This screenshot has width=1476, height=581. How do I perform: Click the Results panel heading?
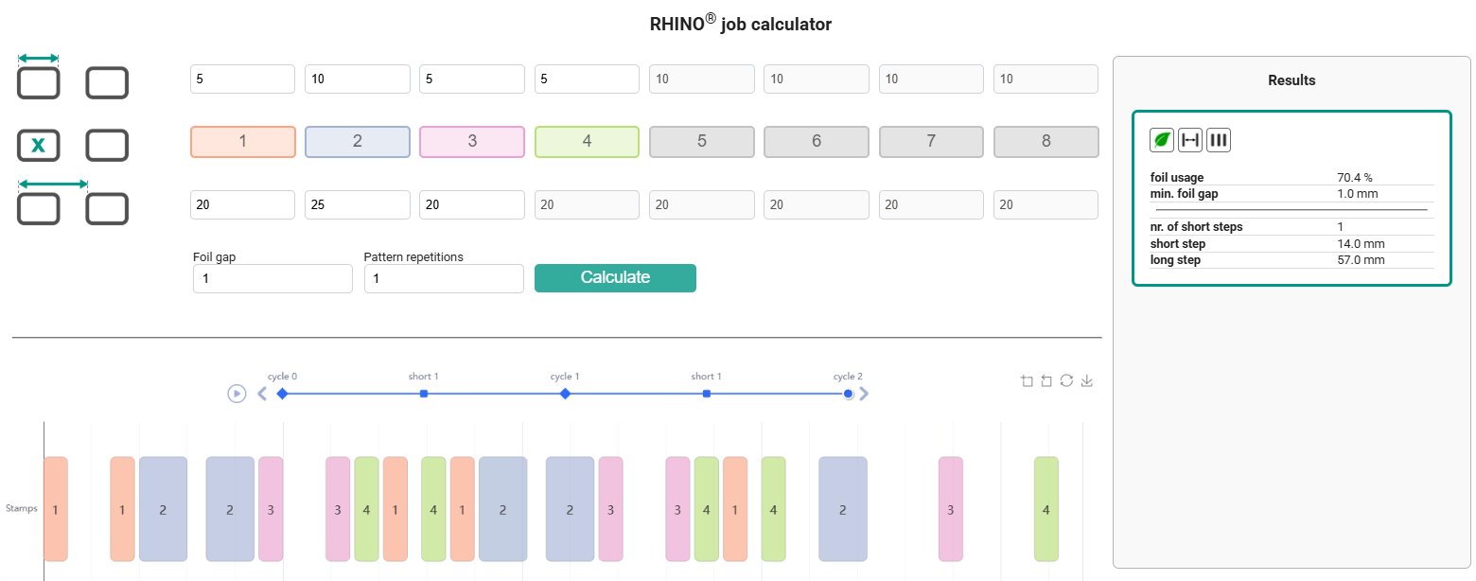tap(1291, 80)
